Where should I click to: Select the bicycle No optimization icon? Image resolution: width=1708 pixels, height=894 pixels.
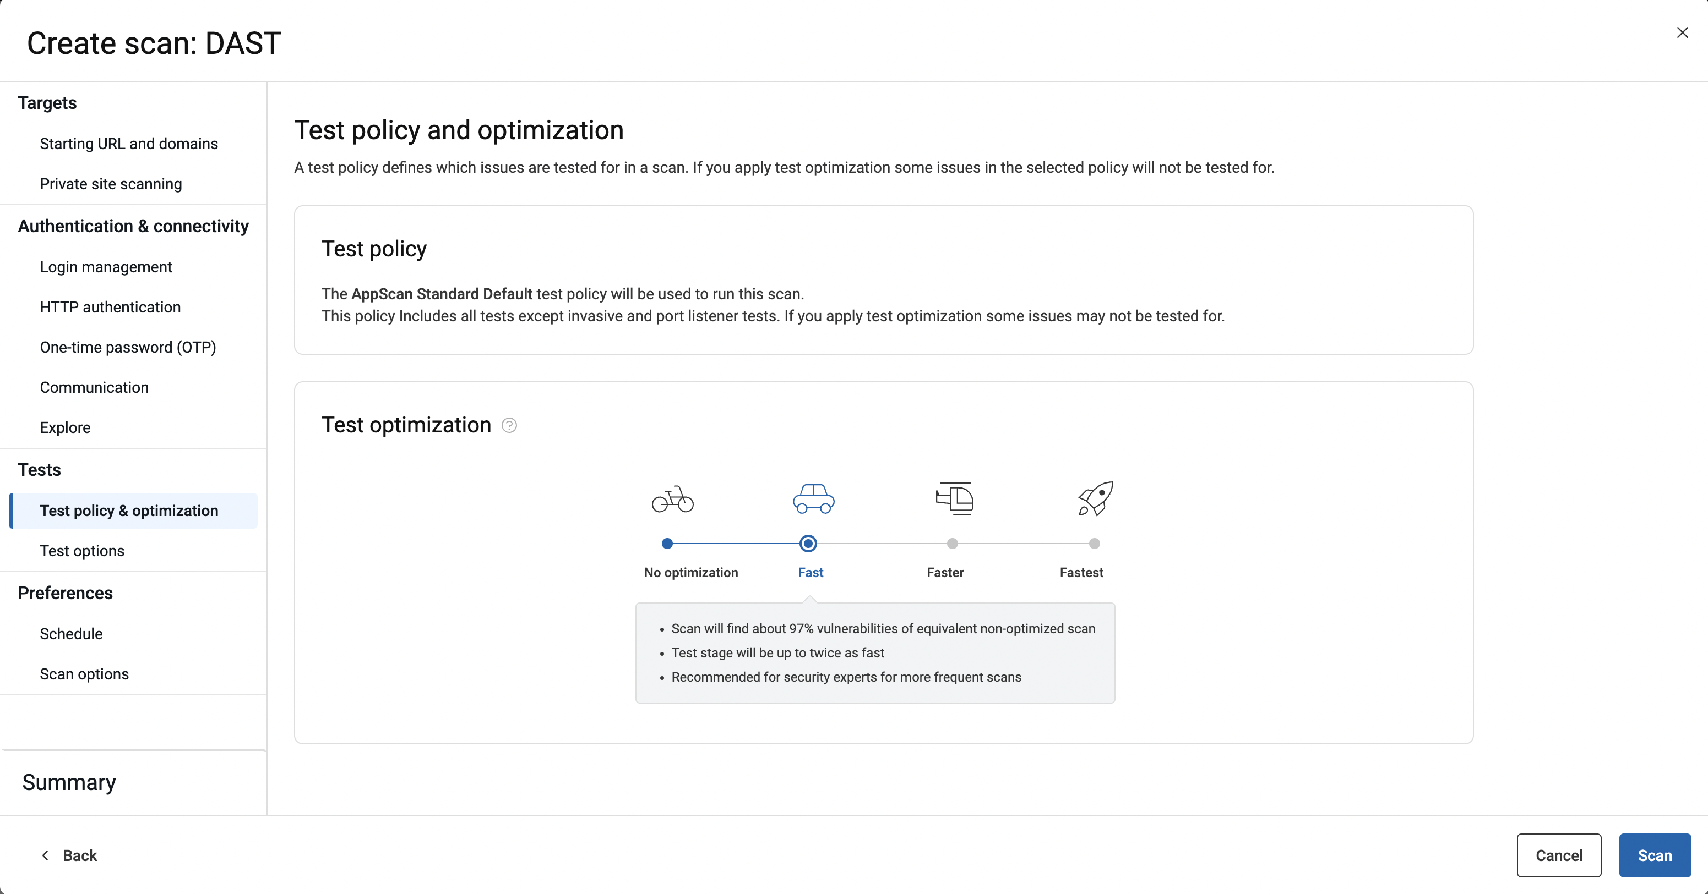672,499
